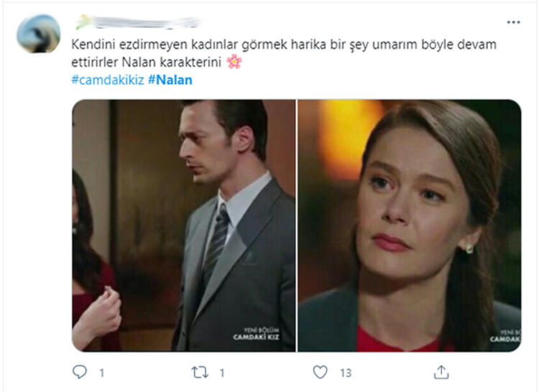
Task: Open the bold #Nalan hashtag
Action: click(170, 80)
